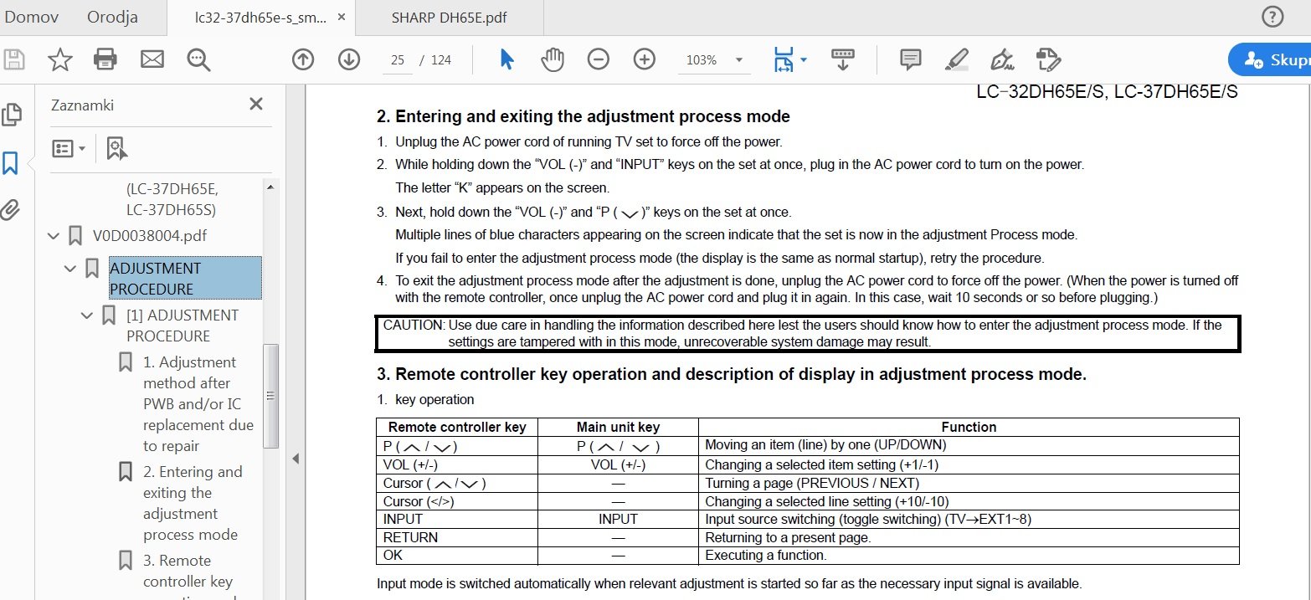The image size is (1311, 600).
Task: Open zoom level dropdown
Action: [x=738, y=60]
